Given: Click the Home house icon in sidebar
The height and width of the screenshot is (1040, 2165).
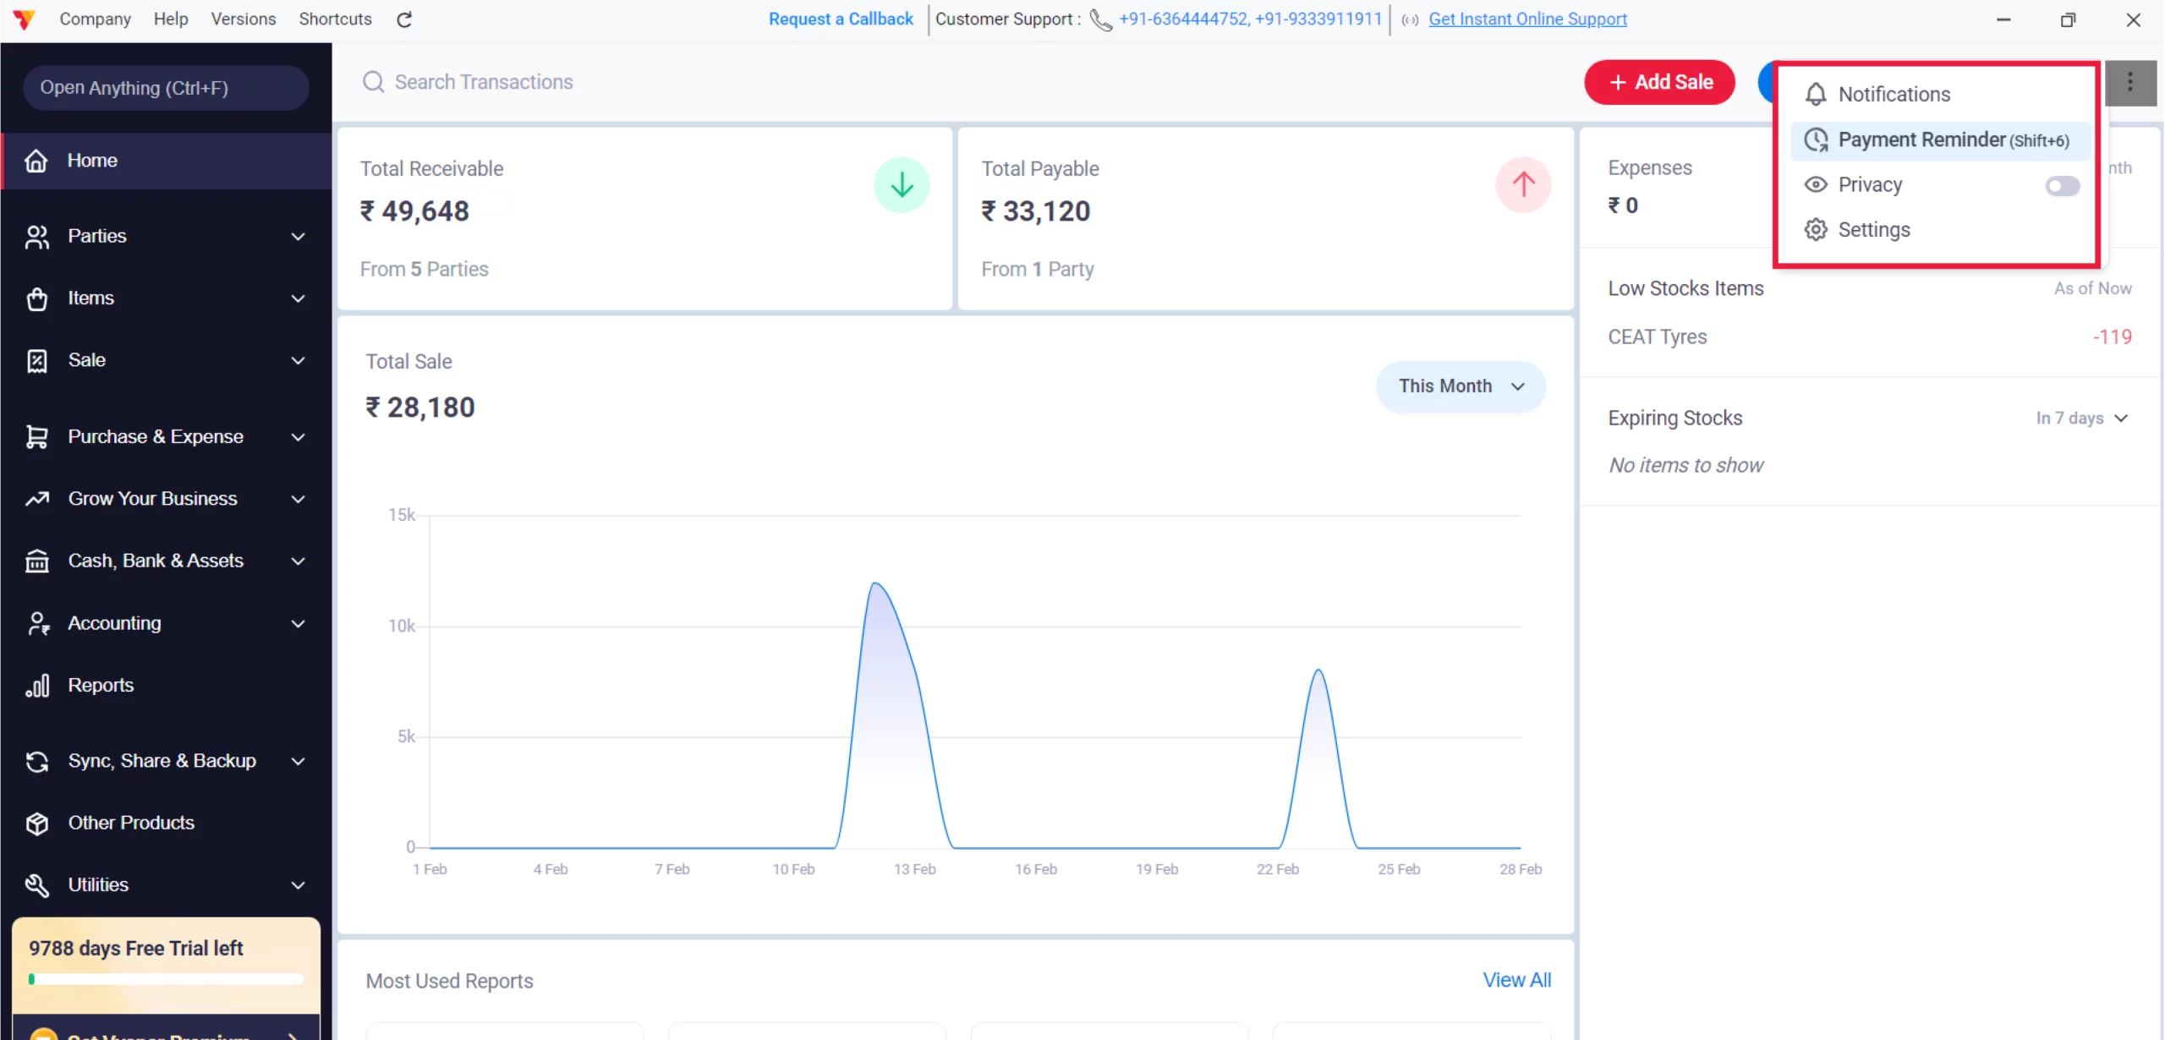Looking at the screenshot, I should coord(36,161).
